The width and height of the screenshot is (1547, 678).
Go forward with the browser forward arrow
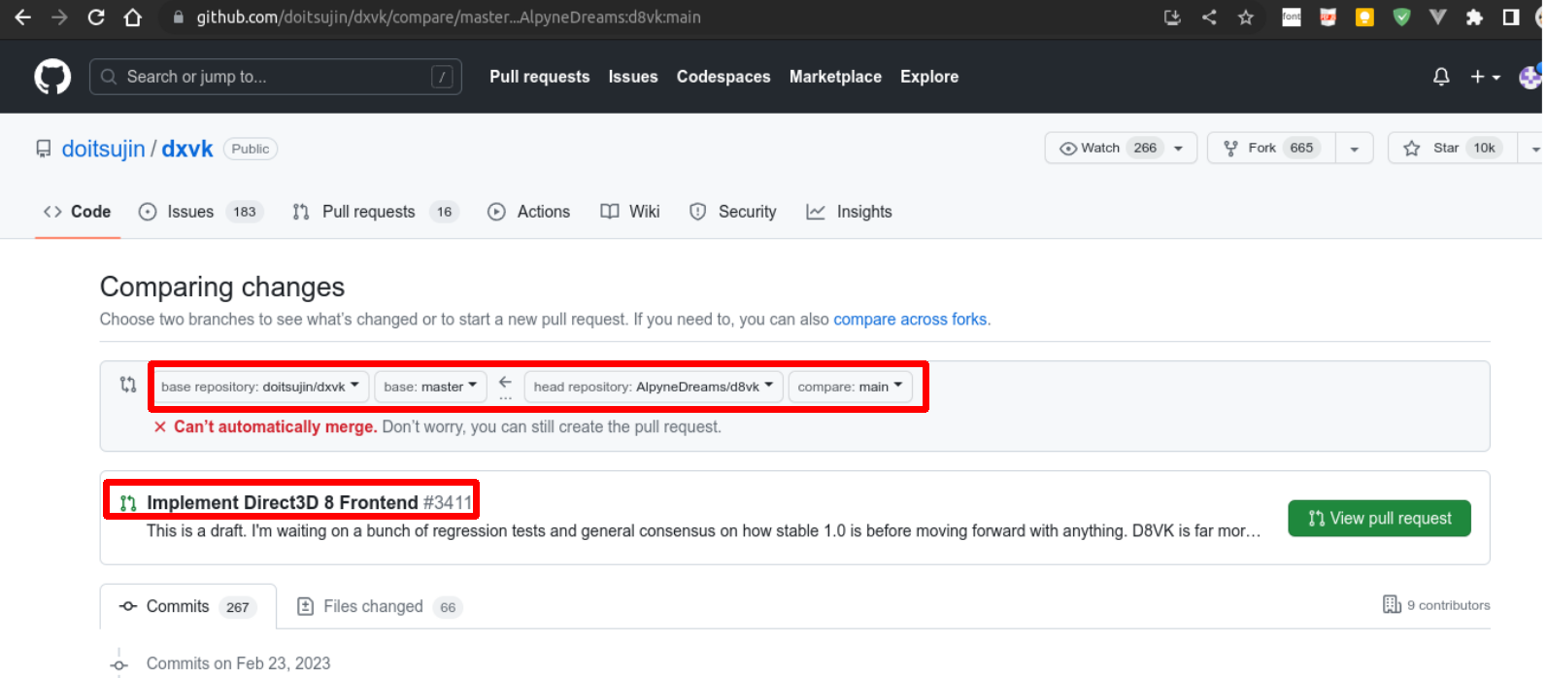[x=59, y=17]
